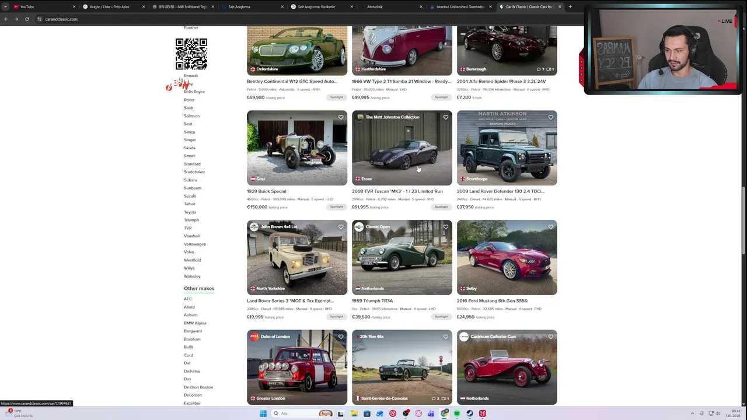Switch to the BELGELER Milli İstihbarat tab

(183, 6)
